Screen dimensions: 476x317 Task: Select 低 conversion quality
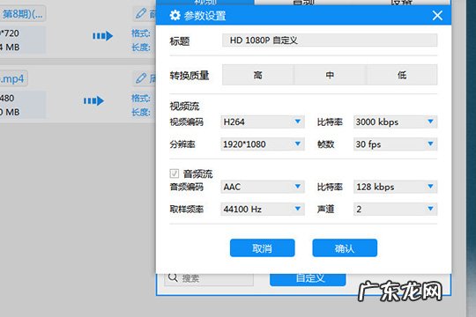click(402, 75)
